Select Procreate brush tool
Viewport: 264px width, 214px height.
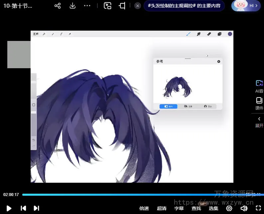pos(188,34)
